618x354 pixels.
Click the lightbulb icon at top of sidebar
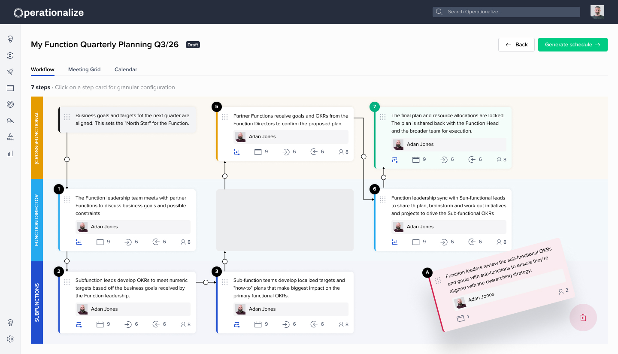click(10, 39)
